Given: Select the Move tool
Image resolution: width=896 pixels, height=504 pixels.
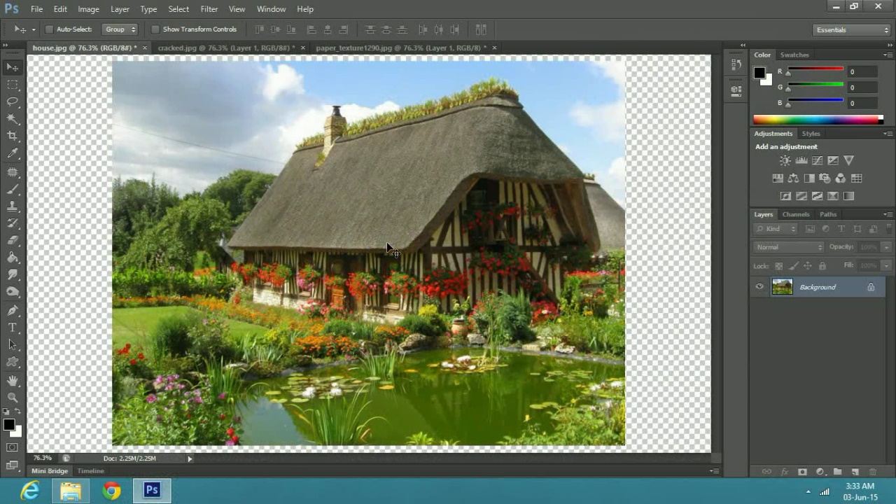Looking at the screenshot, I should (x=13, y=67).
